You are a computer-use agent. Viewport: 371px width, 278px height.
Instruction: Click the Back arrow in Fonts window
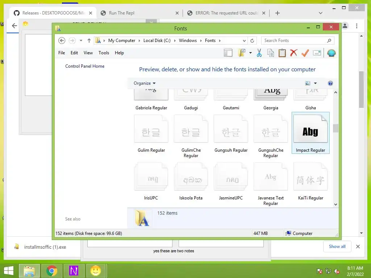coord(62,41)
